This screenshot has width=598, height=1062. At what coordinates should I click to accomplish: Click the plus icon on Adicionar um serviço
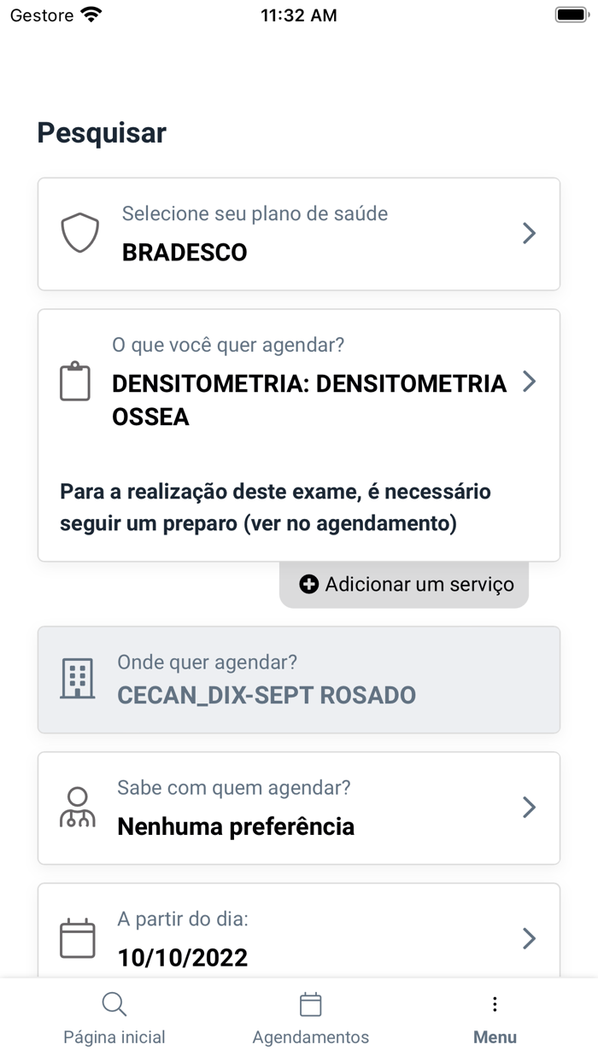(308, 584)
